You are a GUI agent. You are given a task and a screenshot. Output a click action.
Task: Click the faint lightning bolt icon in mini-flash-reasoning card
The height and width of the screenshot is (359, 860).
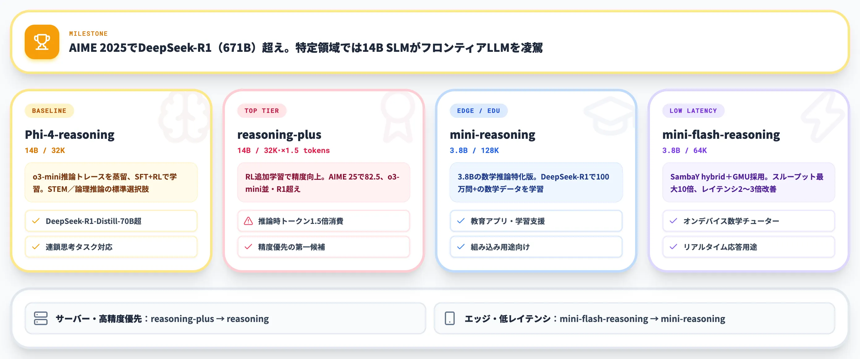pyautogui.click(x=822, y=117)
